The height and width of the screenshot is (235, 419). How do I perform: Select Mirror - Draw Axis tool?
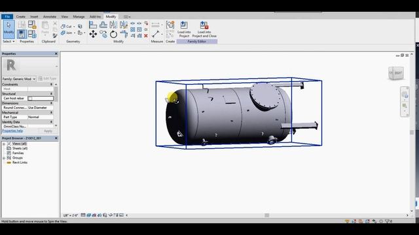124,25
